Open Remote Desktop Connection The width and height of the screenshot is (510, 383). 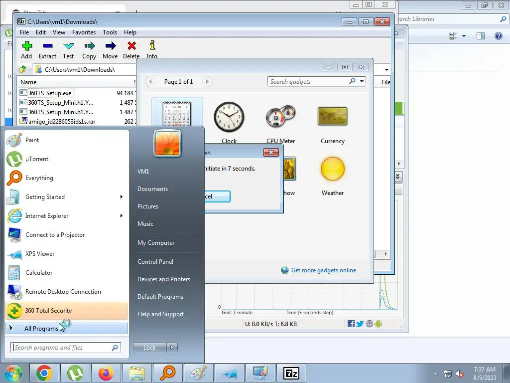click(x=67, y=291)
